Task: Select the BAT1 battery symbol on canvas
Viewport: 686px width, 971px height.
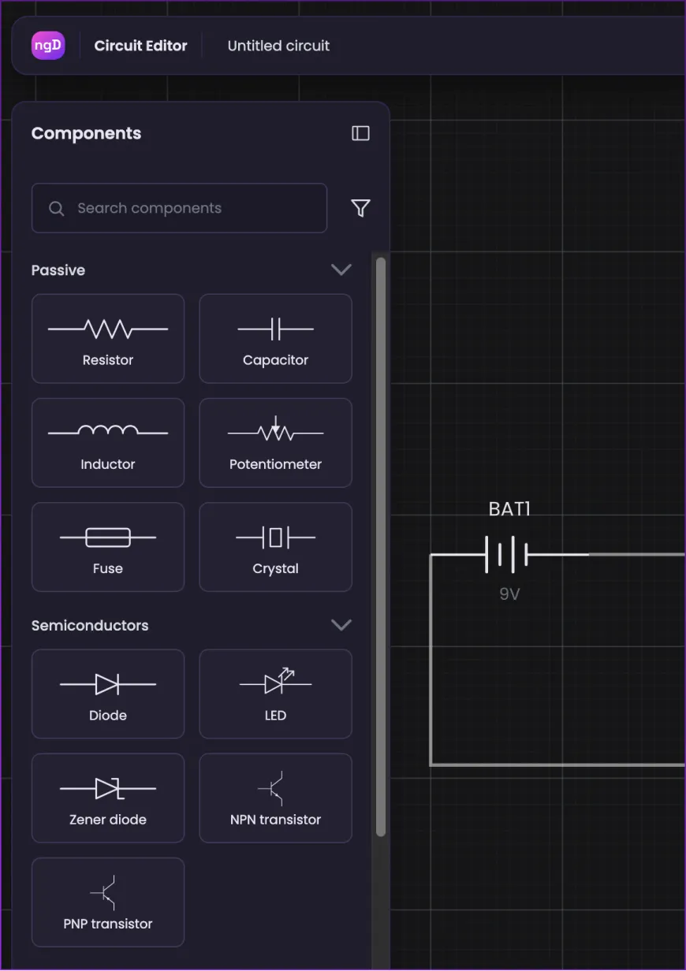Action: click(x=505, y=554)
